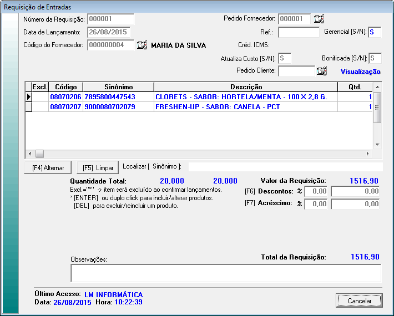Click the Sinônimo column header
This screenshot has height=316, width=394.
pyautogui.click(x=118, y=87)
